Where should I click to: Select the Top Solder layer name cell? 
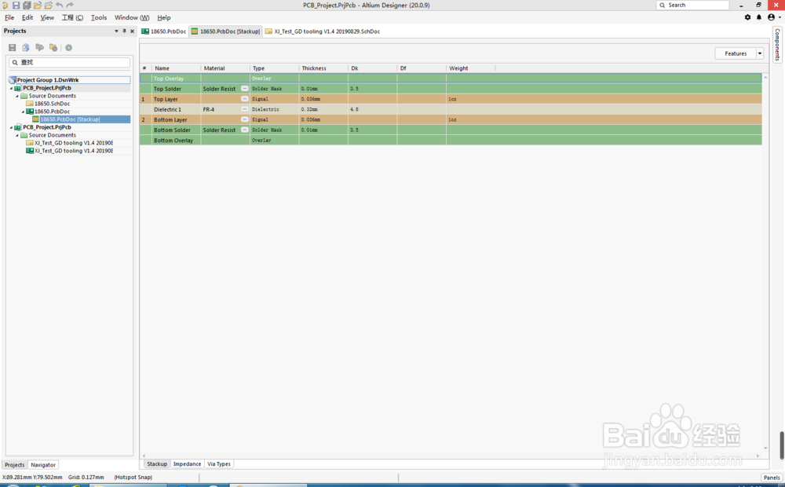coord(176,89)
